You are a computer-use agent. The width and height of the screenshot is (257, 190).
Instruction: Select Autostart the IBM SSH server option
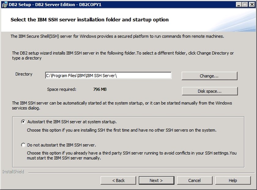(23, 121)
